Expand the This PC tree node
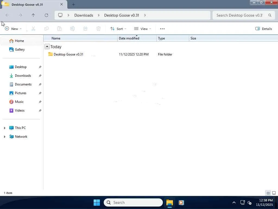 (5, 128)
